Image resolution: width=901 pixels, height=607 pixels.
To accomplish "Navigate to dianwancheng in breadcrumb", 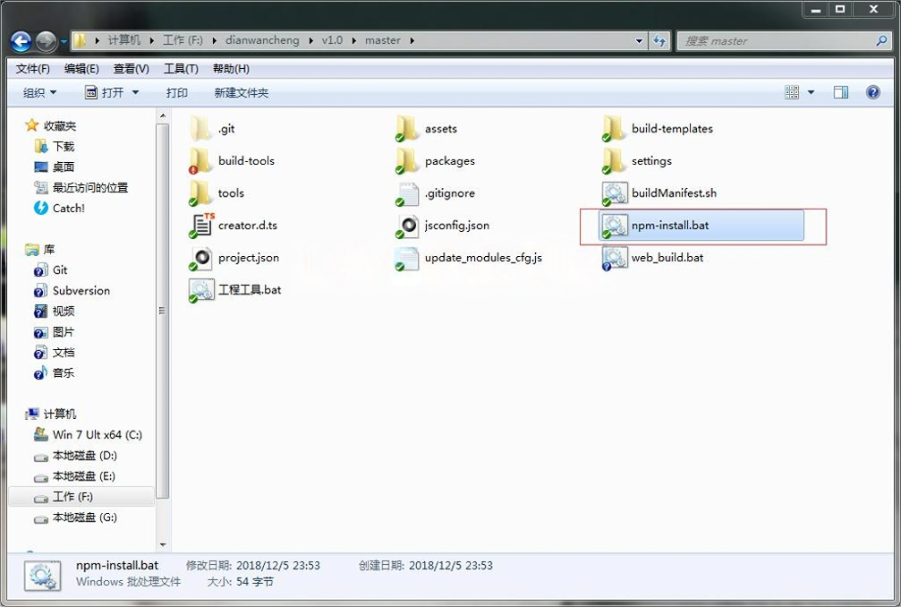I will tap(262, 40).
